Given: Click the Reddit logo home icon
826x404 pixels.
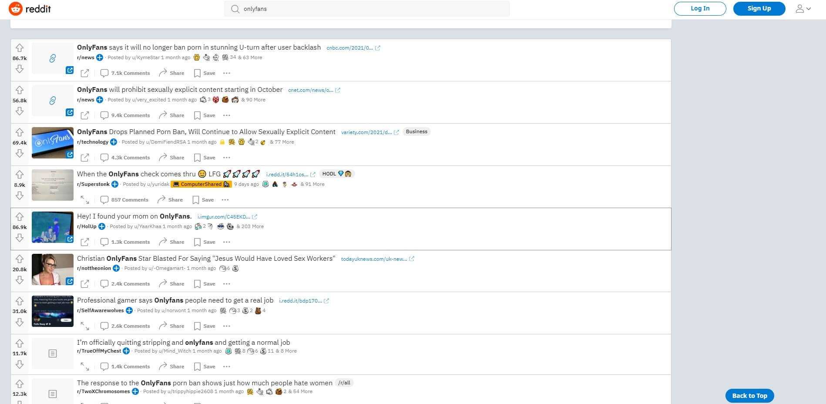Looking at the screenshot, I should [16, 9].
